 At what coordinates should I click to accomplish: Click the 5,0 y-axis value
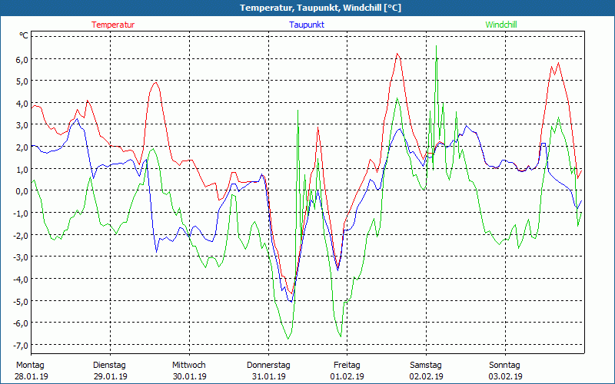tap(22, 81)
